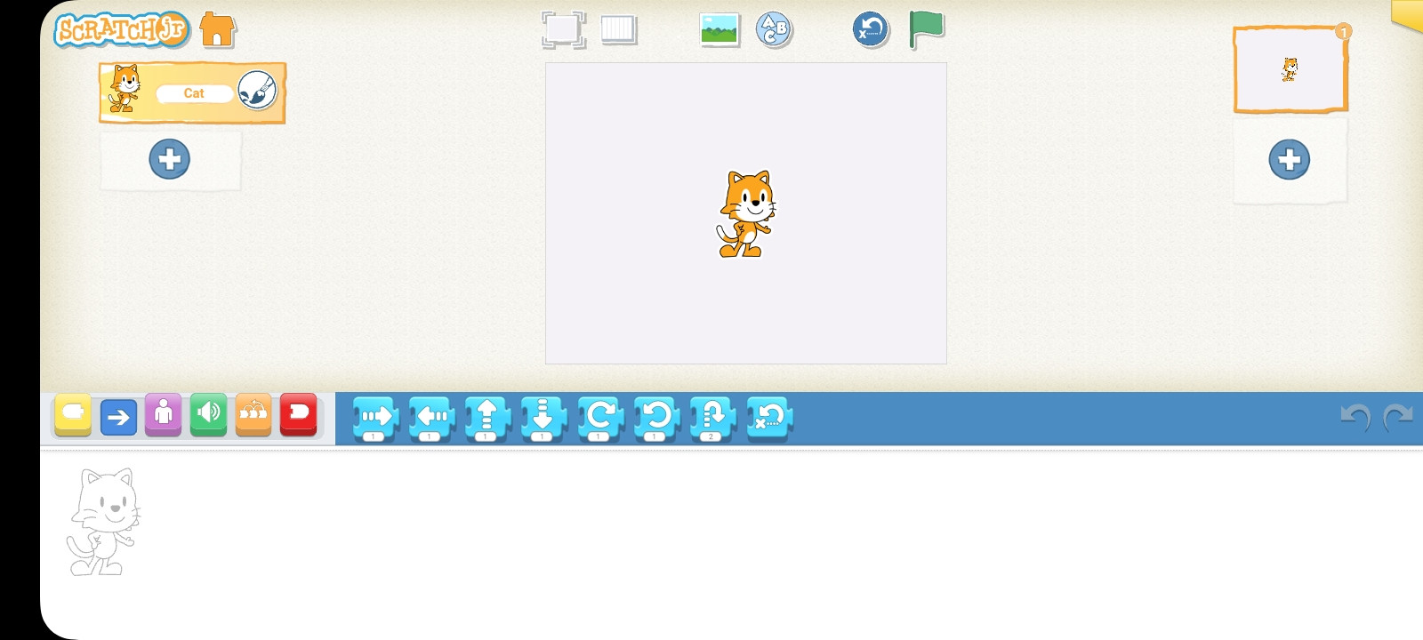Go home via the orange house icon

(218, 29)
